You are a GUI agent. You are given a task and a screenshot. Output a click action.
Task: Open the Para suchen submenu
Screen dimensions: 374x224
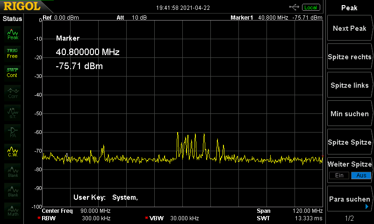click(350, 199)
